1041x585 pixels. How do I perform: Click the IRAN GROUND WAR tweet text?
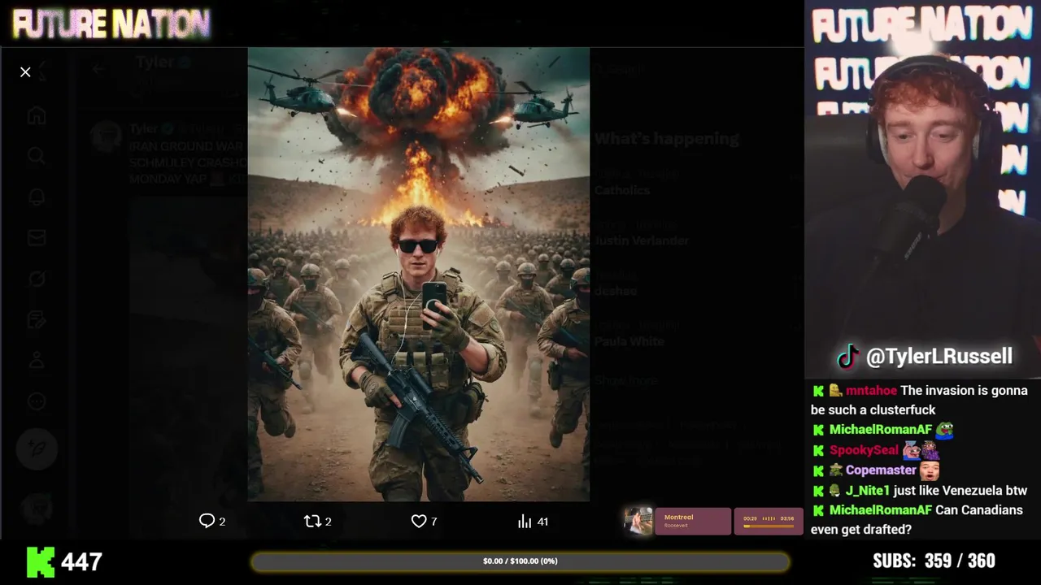(188, 162)
